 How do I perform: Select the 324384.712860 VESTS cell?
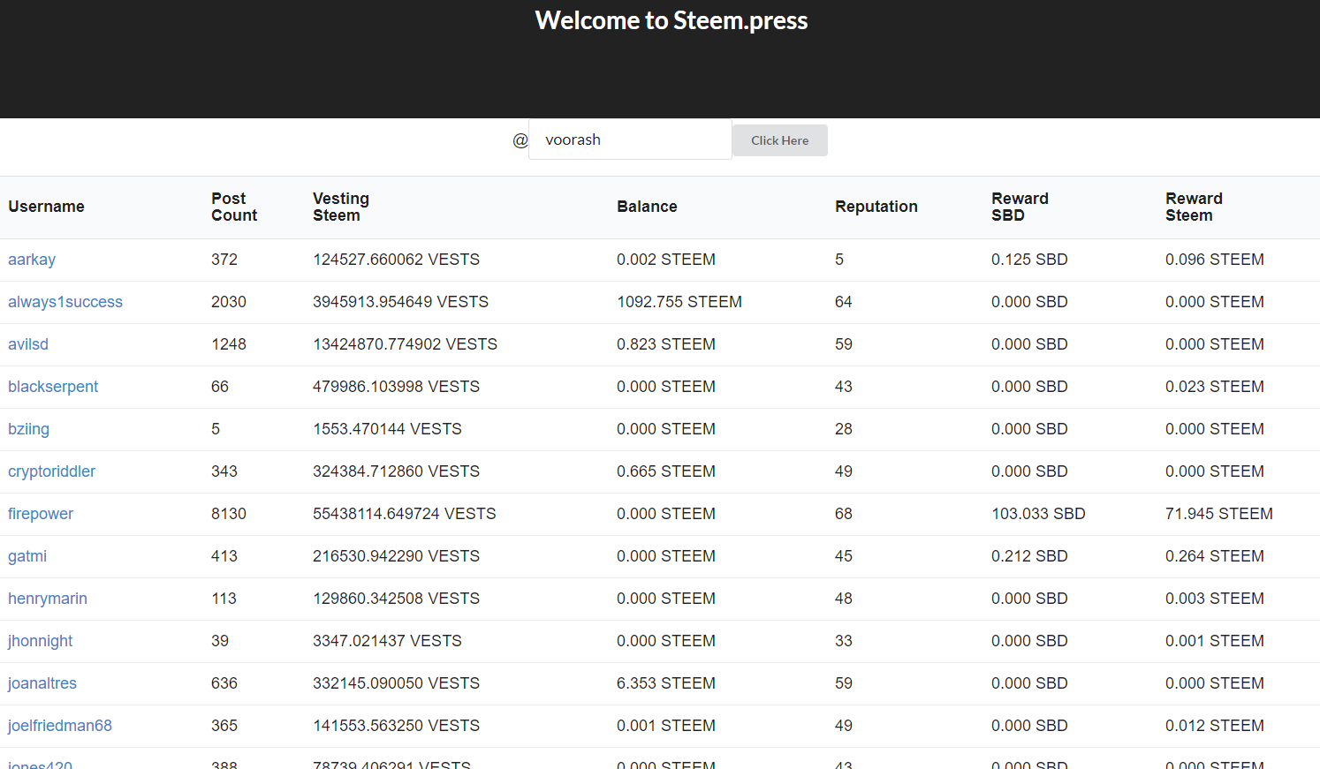click(x=396, y=471)
